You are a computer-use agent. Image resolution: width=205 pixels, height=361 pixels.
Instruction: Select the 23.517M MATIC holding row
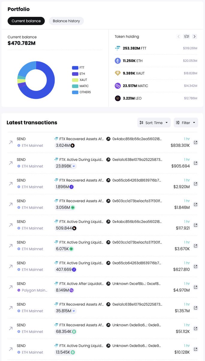click(156, 86)
